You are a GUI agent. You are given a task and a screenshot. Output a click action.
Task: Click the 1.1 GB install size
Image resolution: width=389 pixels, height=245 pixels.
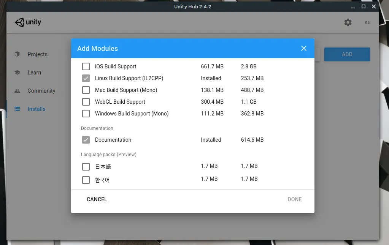click(249, 102)
